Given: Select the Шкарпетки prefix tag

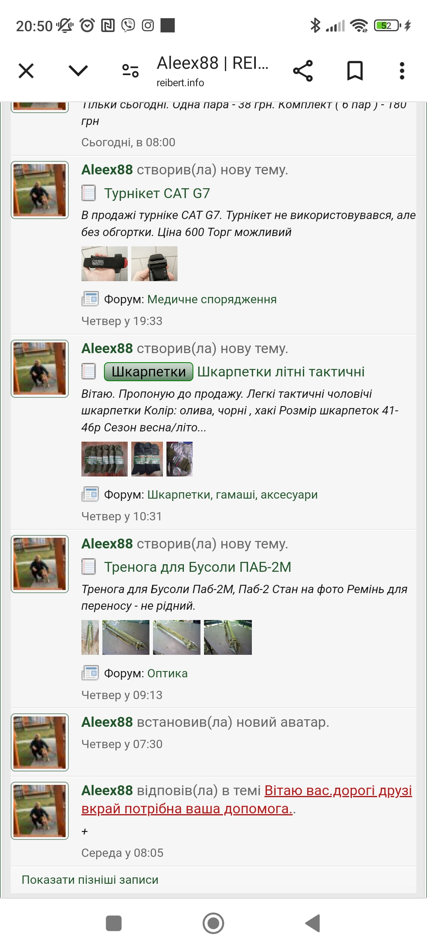Looking at the screenshot, I should pyautogui.click(x=149, y=372).
